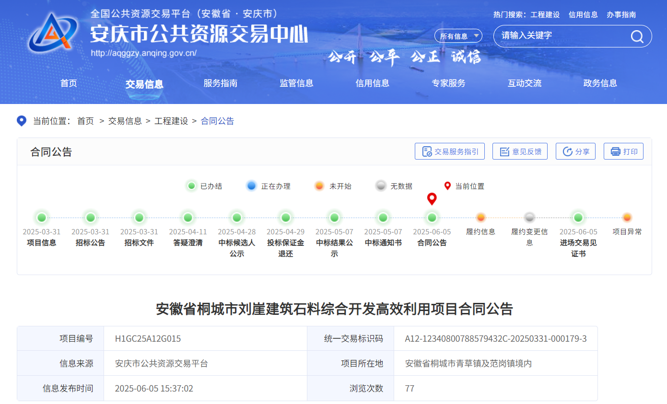
Task: Open the 交易服务指引 guide button
Action: click(x=449, y=151)
